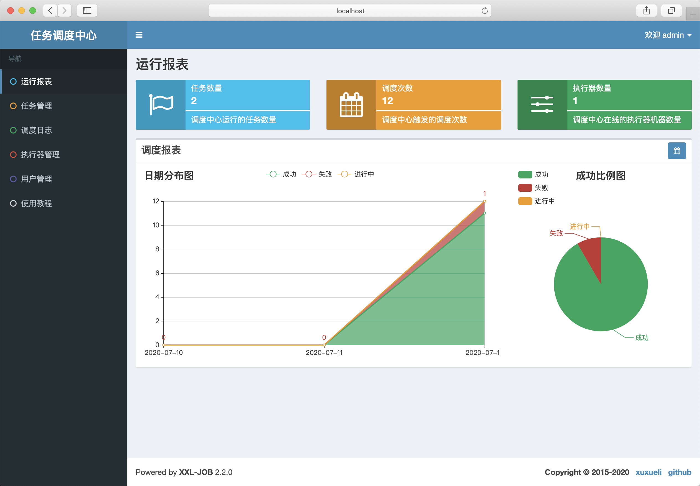Viewport: 700px width, 486px height.
Task: Open the Safari share button
Action: (x=647, y=11)
